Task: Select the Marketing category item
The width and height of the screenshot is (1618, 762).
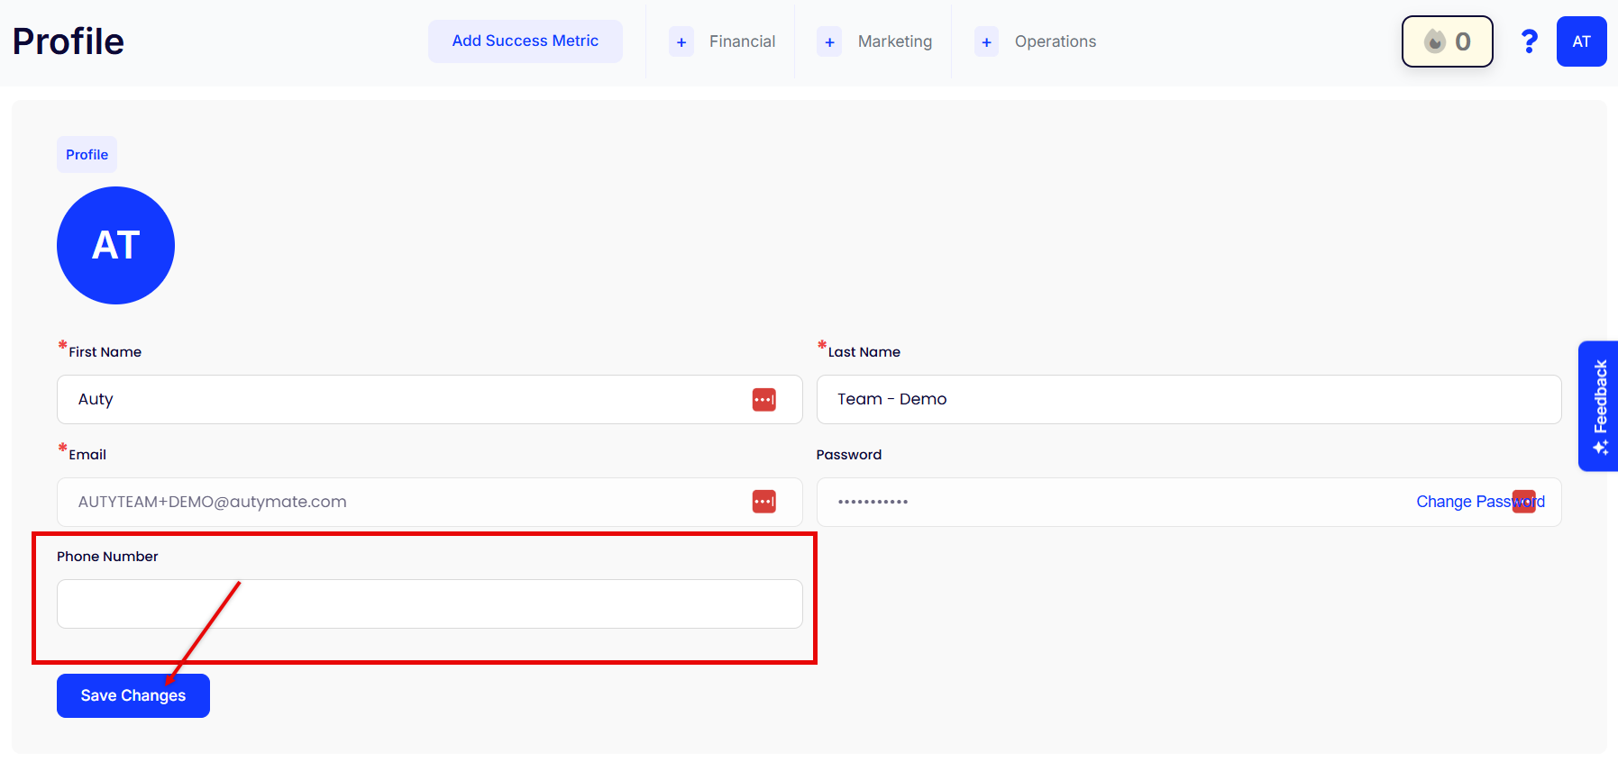Action: pyautogui.click(x=894, y=41)
